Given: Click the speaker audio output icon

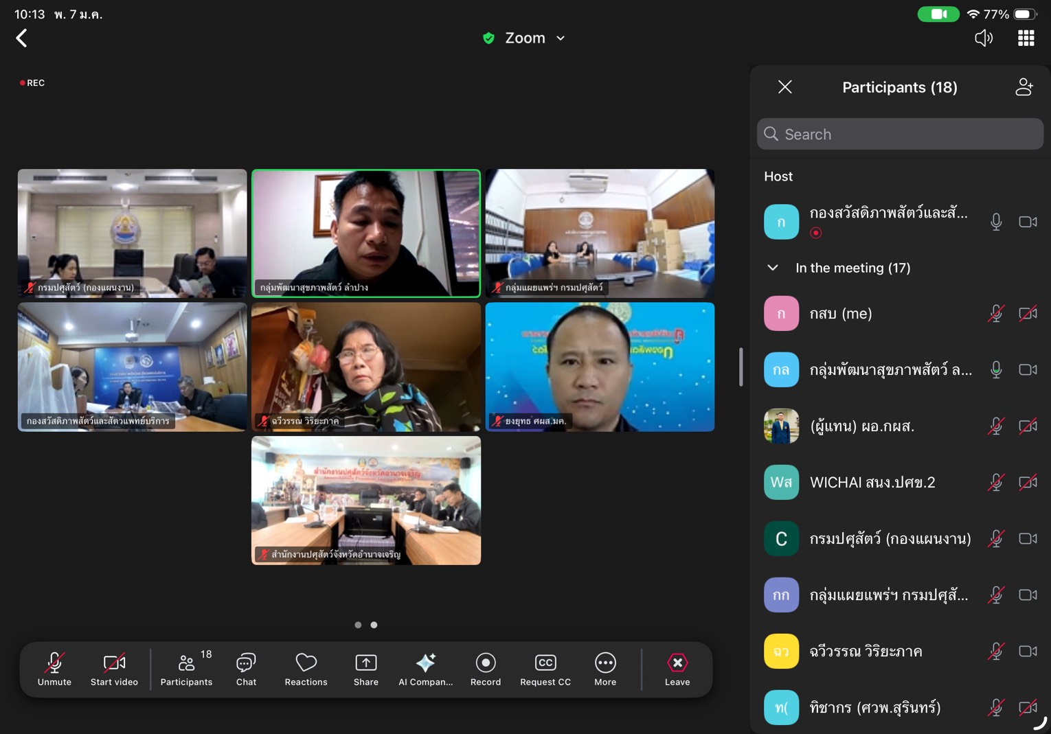Looking at the screenshot, I should click(x=983, y=38).
